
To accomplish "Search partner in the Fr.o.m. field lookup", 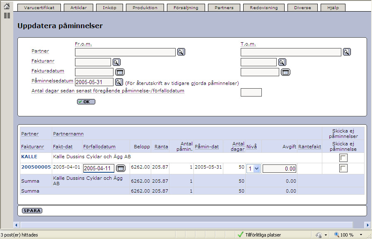I will [x=181, y=52].
